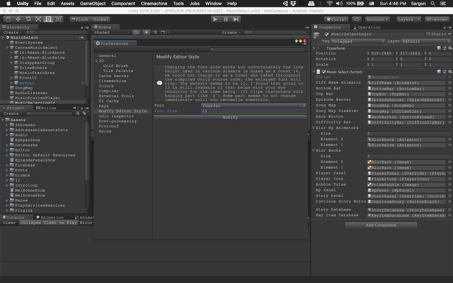Open the Account dropdown
This screenshot has width=453, height=283.
coord(377,19)
